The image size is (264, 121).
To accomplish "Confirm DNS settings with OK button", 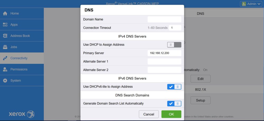I will pyautogui.click(x=171, y=114).
